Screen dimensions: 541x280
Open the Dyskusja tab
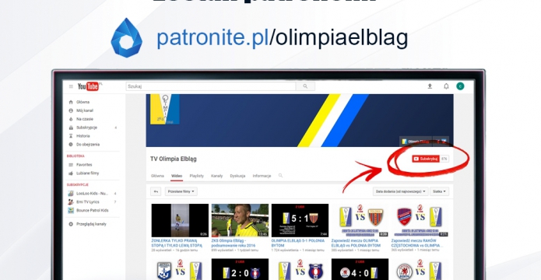(x=237, y=176)
